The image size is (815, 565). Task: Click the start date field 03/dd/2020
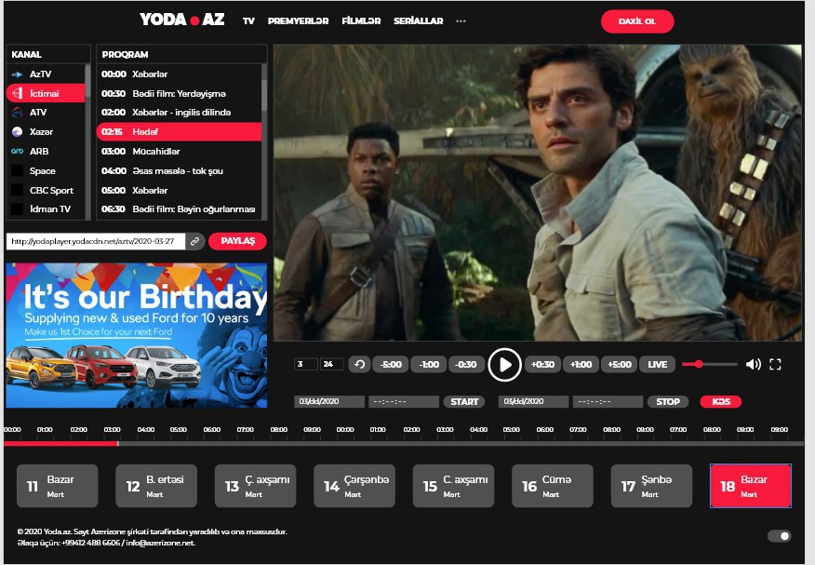click(329, 402)
